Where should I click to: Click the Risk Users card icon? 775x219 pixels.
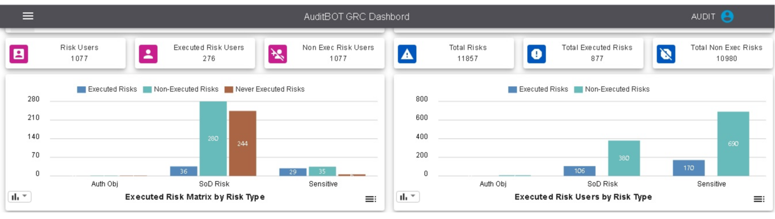(x=19, y=54)
